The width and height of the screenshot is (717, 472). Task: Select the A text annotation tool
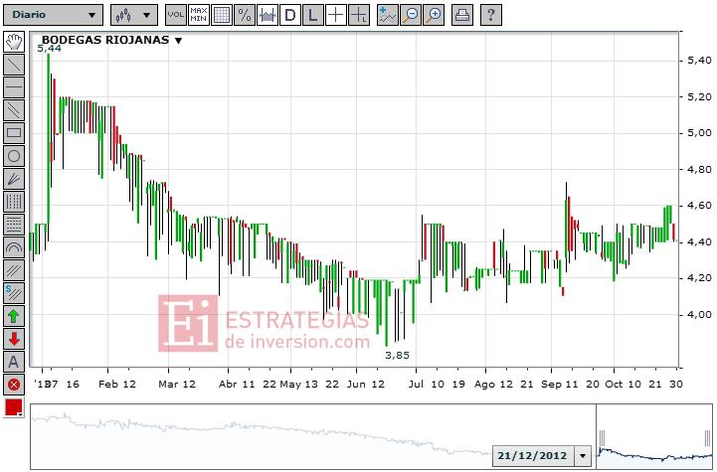pos(14,362)
